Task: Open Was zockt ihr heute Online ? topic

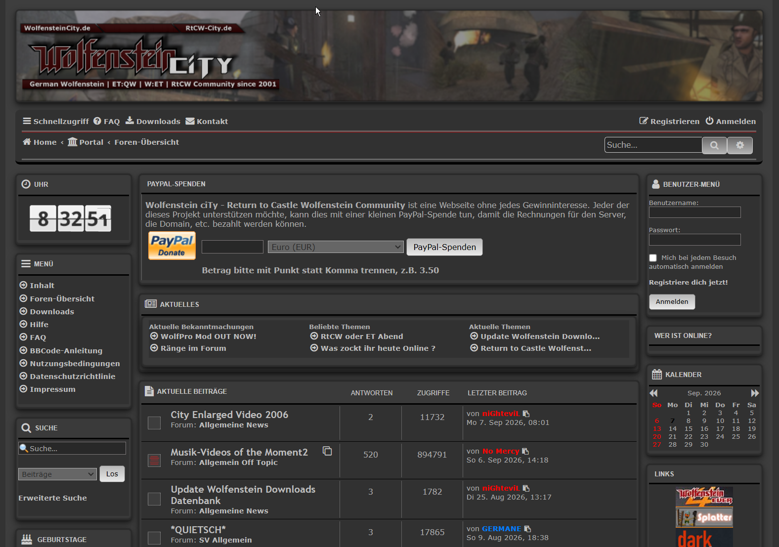Action: click(x=378, y=348)
